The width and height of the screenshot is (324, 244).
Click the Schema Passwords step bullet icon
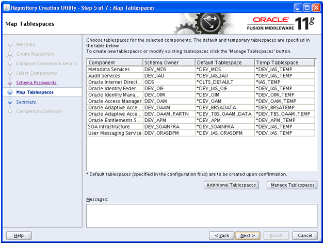pos(10,83)
